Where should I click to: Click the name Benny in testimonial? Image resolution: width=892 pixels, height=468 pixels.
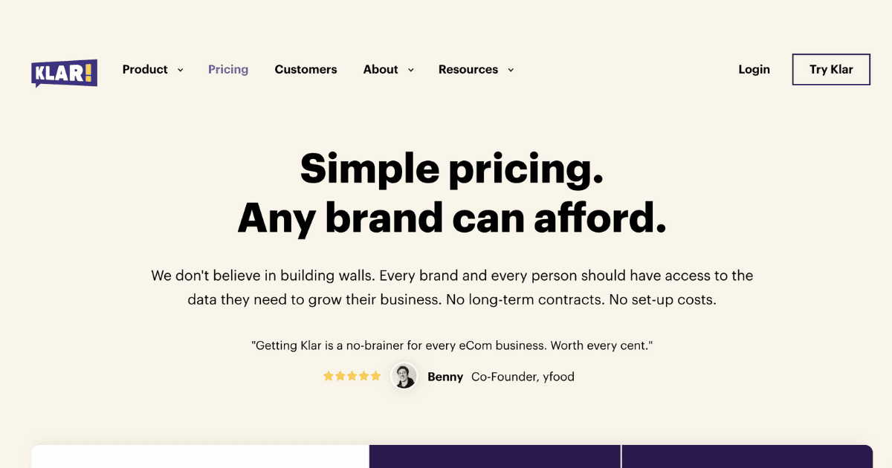(445, 377)
